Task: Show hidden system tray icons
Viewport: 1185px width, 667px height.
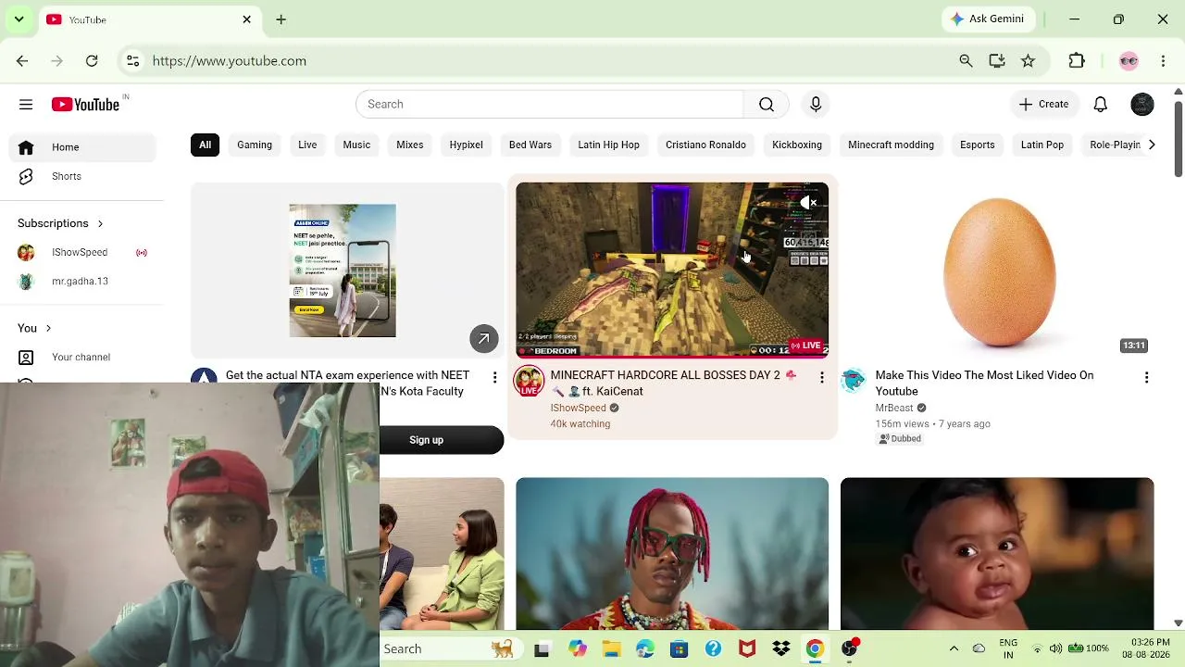Action: click(954, 649)
